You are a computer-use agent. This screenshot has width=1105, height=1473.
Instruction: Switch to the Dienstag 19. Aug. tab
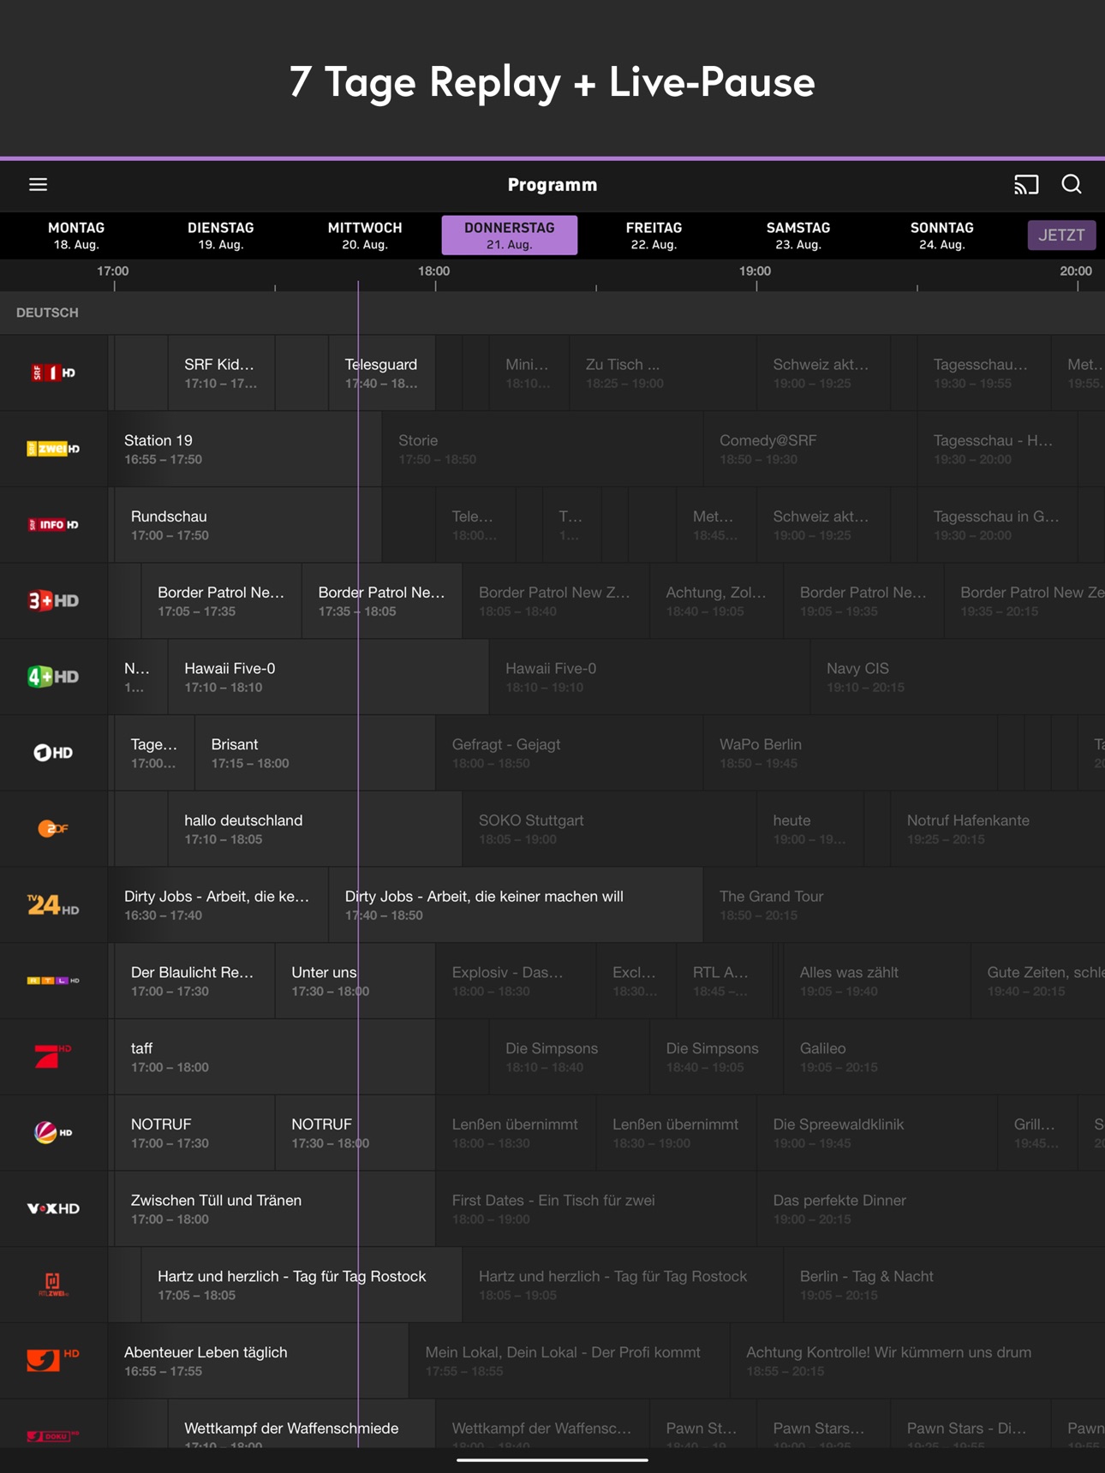tap(221, 236)
